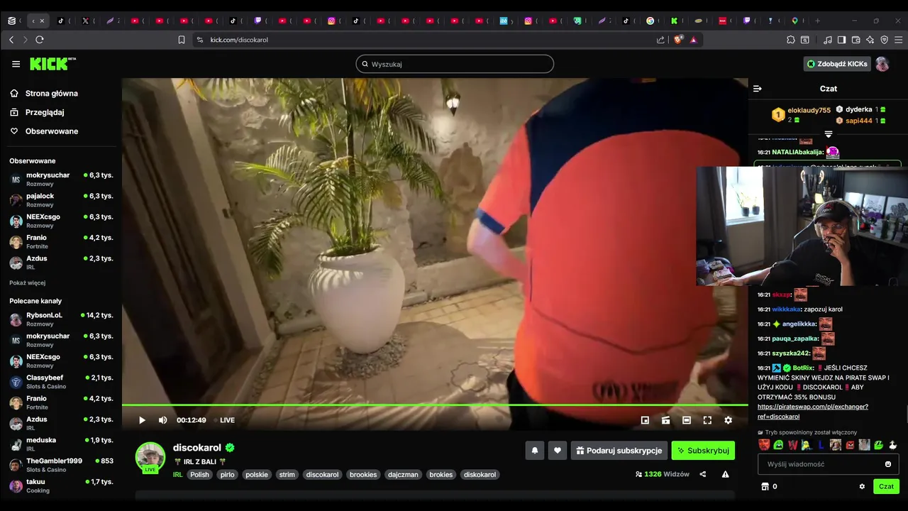Open video player settings gear
The image size is (908, 511).
728,420
